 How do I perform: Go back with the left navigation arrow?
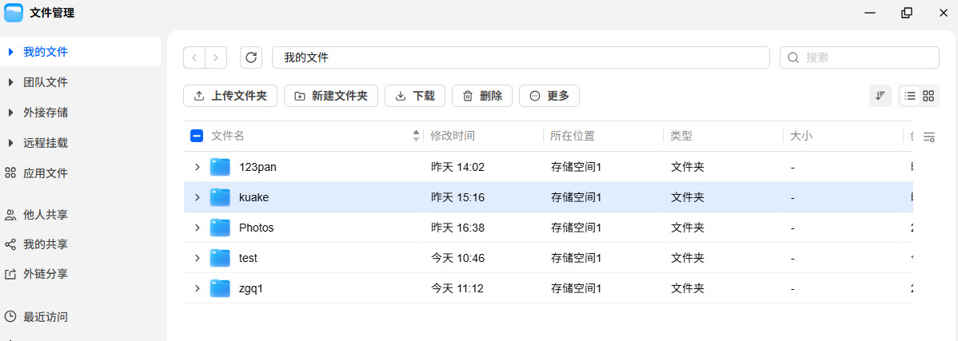(x=194, y=58)
